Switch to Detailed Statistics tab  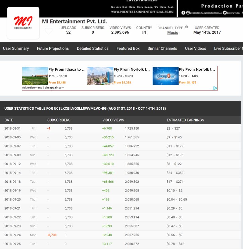tap(93, 48)
